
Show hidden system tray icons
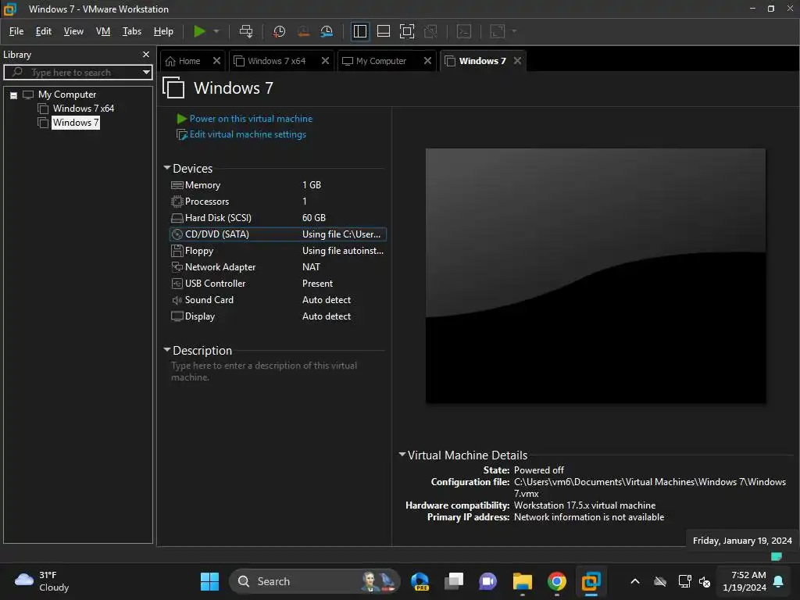click(x=634, y=581)
